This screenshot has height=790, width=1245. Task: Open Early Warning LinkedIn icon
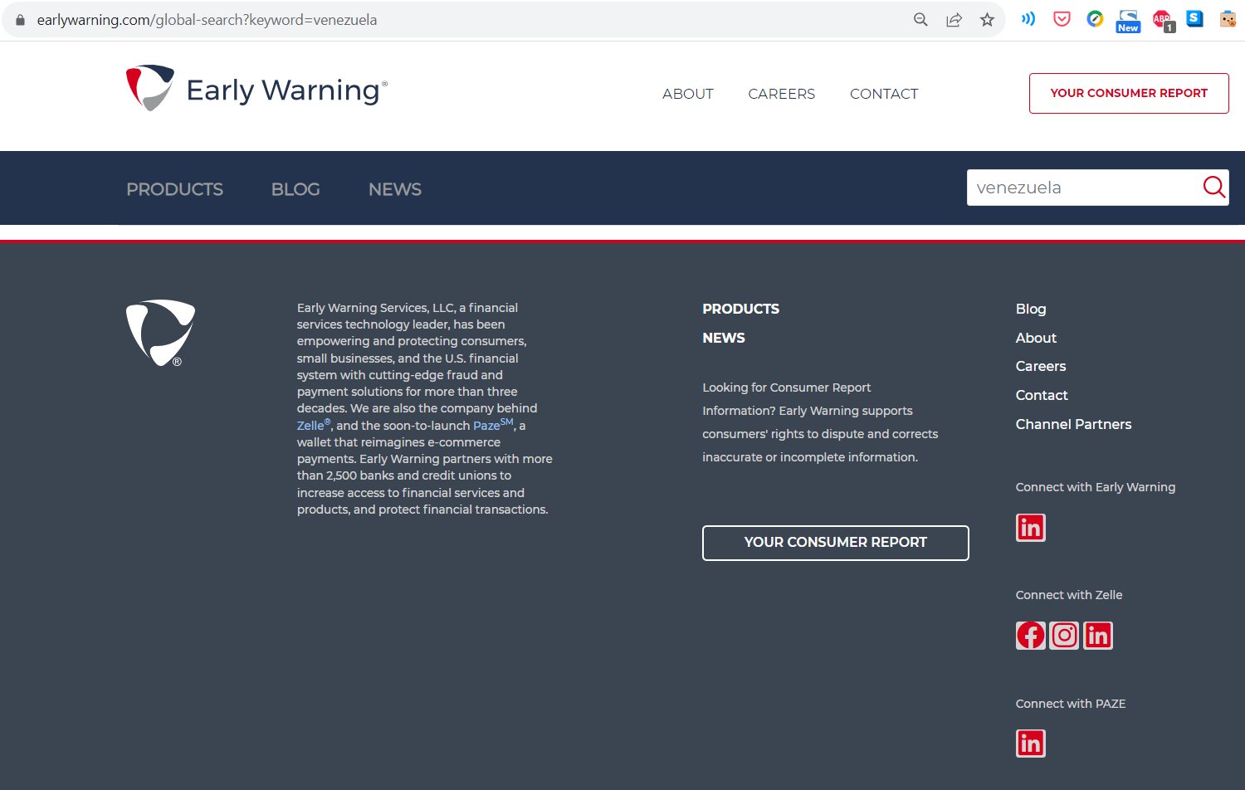pyautogui.click(x=1031, y=528)
